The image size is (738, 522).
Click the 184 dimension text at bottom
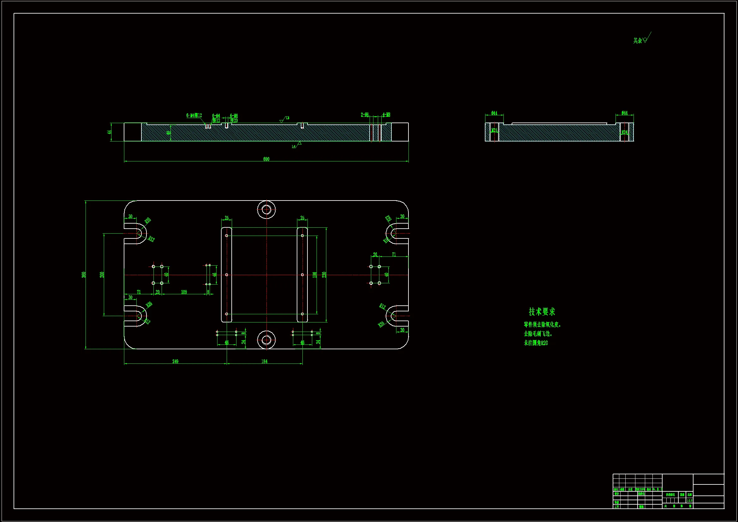pyautogui.click(x=264, y=361)
